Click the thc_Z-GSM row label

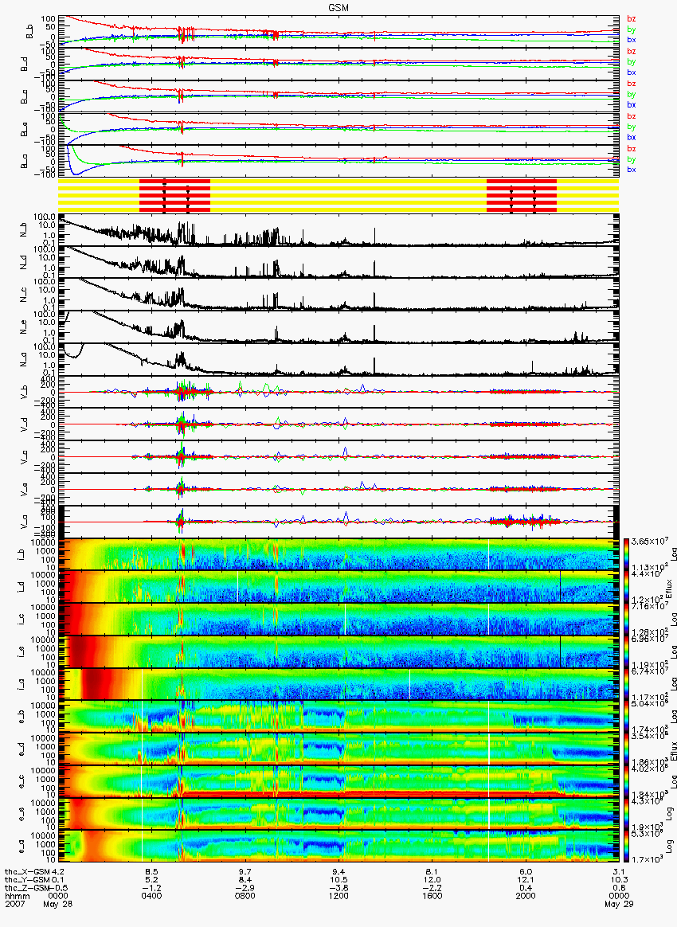[27, 888]
